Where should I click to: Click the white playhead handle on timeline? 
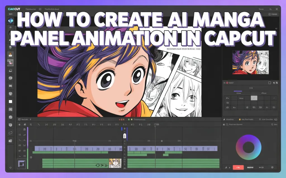click(x=125, y=136)
